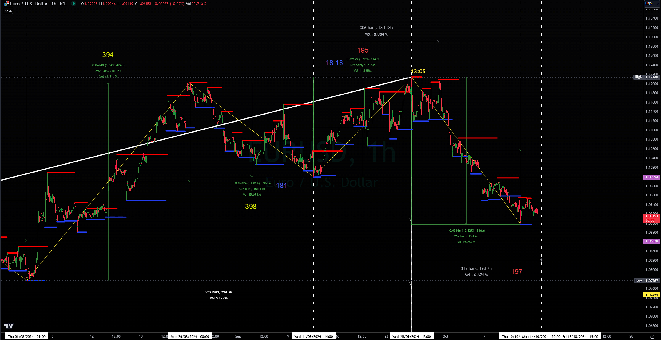The image size is (661, 340).
Task: Click the TradingView logo icon
Action: (x=9, y=326)
